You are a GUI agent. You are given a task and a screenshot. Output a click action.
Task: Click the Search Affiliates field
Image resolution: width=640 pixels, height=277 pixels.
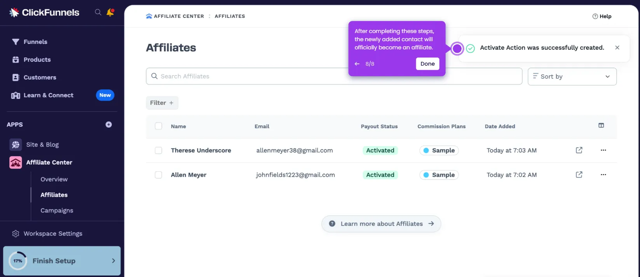(334, 76)
